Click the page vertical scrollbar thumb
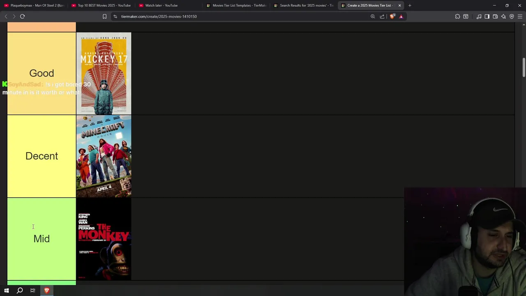 (524, 67)
